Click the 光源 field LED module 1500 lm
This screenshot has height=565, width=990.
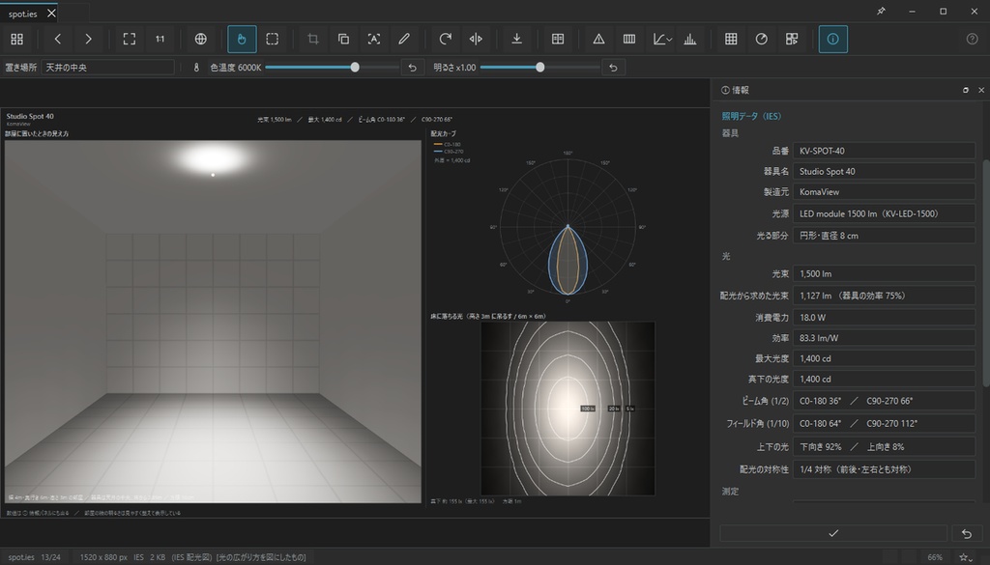click(x=884, y=213)
